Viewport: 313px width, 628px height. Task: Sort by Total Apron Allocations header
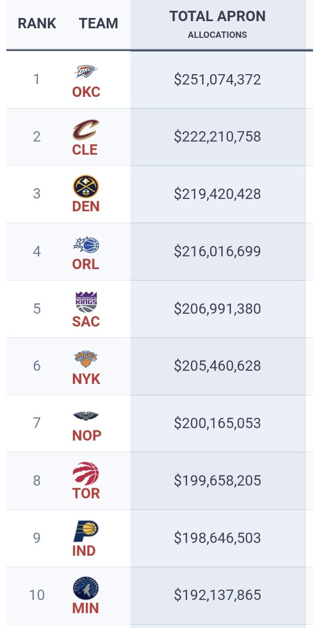click(x=217, y=24)
